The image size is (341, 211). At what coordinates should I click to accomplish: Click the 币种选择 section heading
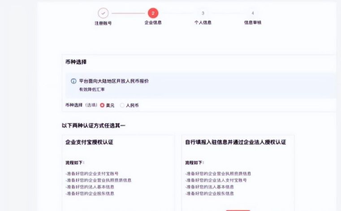coord(76,62)
